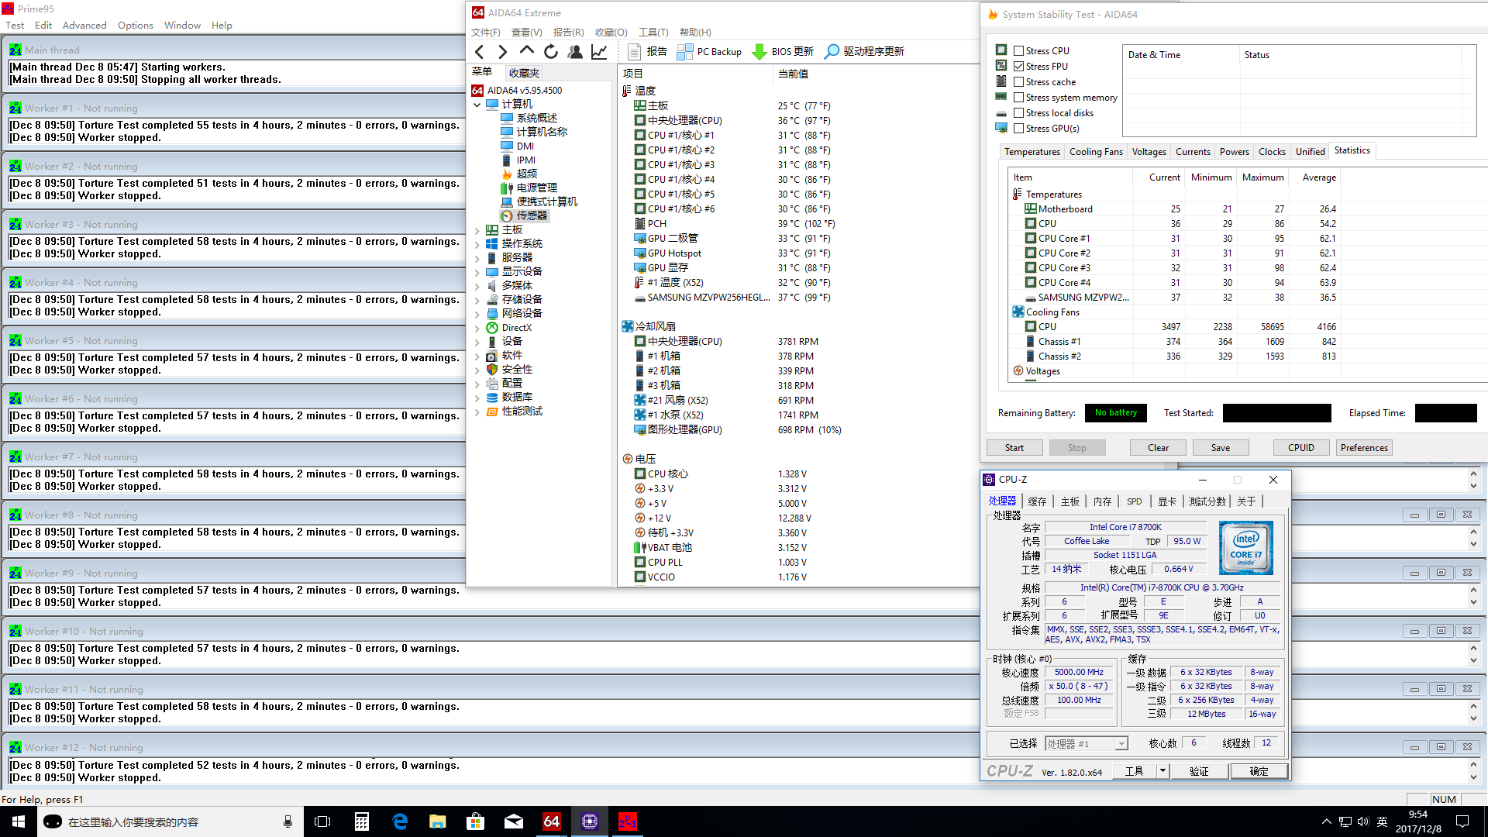Open AIDA64 from the Windows taskbar
Viewport: 1488px width, 837px height.
click(x=551, y=821)
